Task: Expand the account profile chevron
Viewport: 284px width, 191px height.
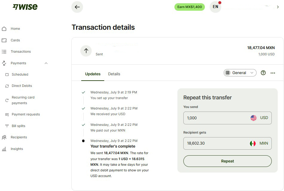Action: 278,7
